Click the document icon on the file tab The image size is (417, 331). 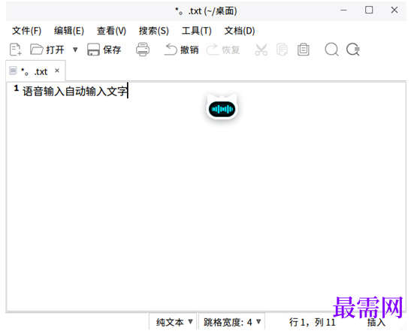[13, 71]
